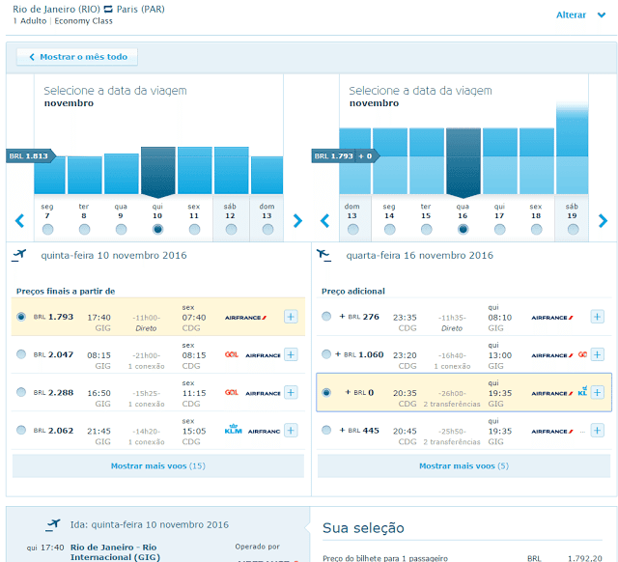Go to previous week in return calendar
This screenshot has height=562, width=618.
(324, 221)
